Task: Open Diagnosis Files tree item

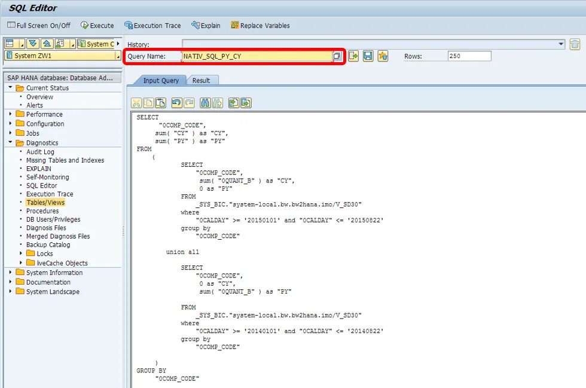Action: (46, 228)
